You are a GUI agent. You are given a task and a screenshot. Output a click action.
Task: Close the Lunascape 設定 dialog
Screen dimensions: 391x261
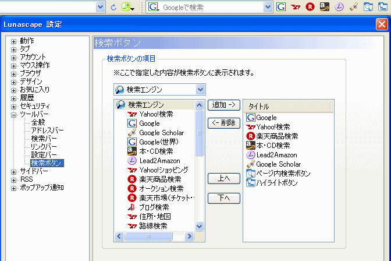click(382, 24)
